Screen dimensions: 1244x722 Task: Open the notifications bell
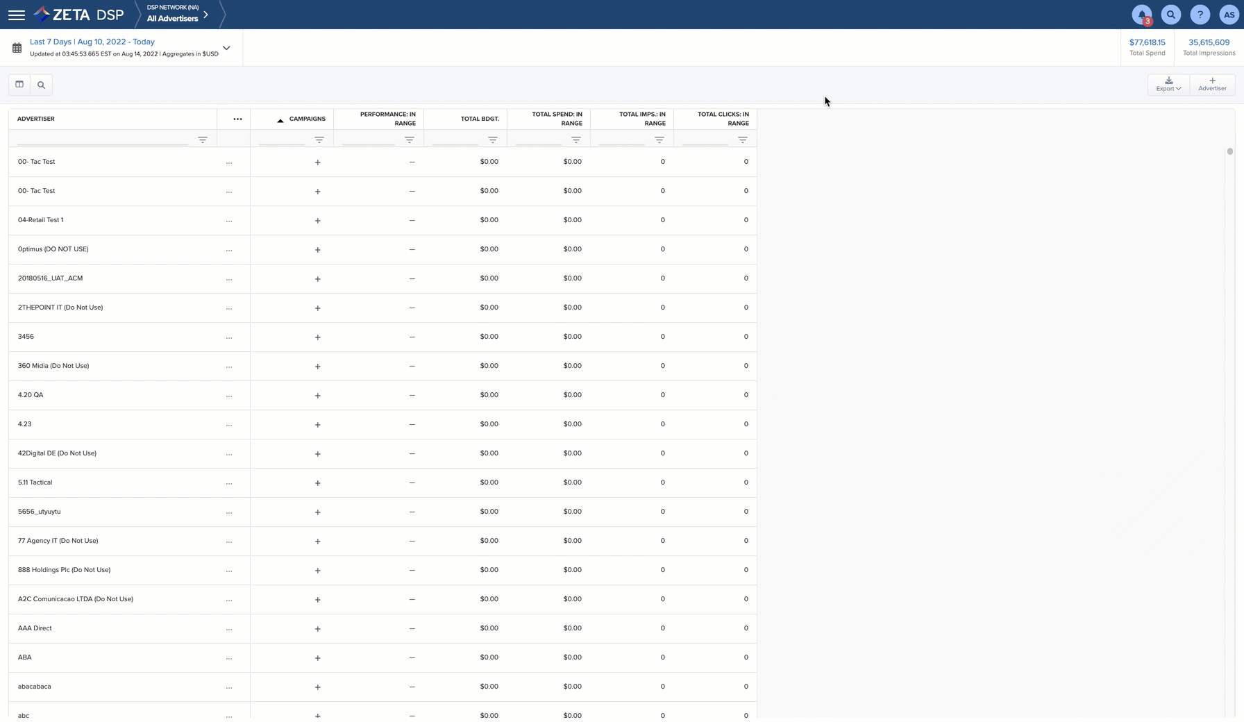click(1142, 15)
